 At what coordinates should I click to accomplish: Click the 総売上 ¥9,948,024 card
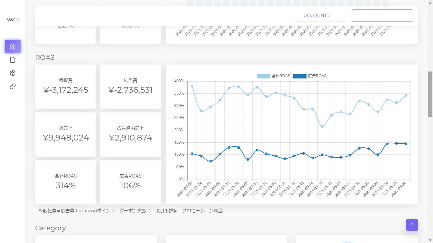pos(66,134)
